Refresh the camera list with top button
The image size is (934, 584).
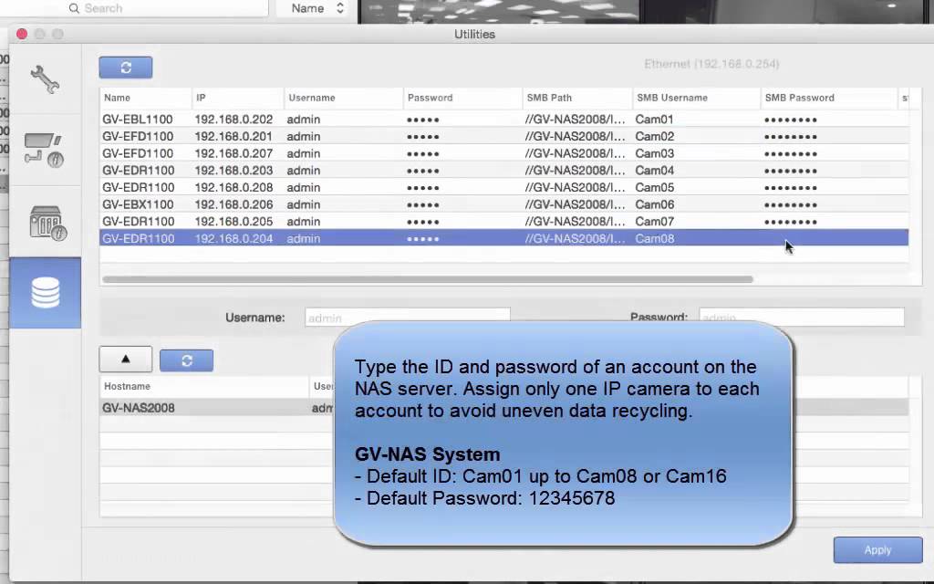click(126, 68)
